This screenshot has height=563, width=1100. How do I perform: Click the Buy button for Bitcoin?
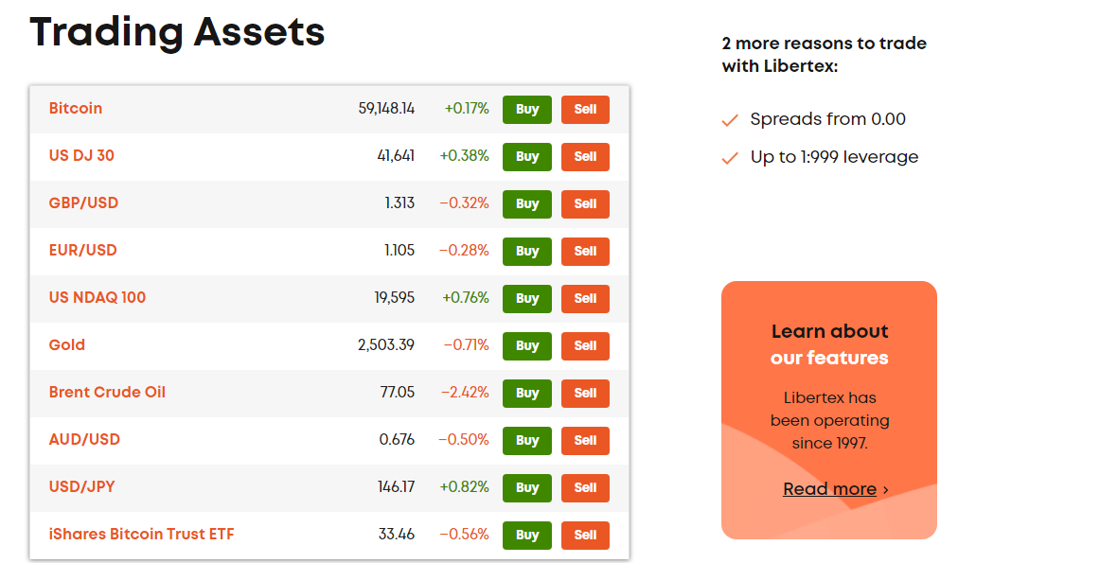527,110
